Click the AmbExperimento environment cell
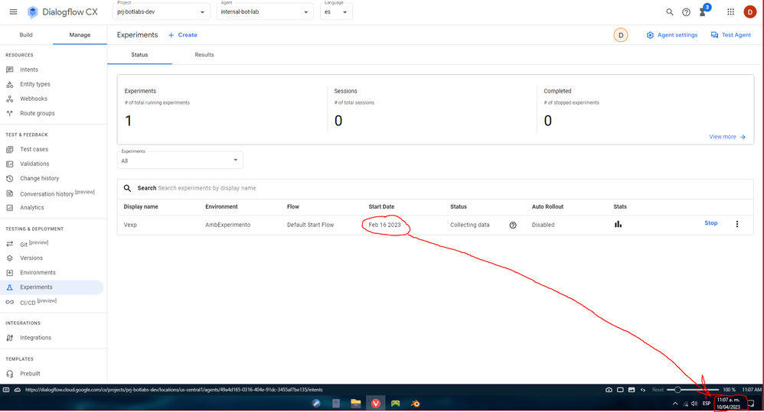 coord(227,225)
